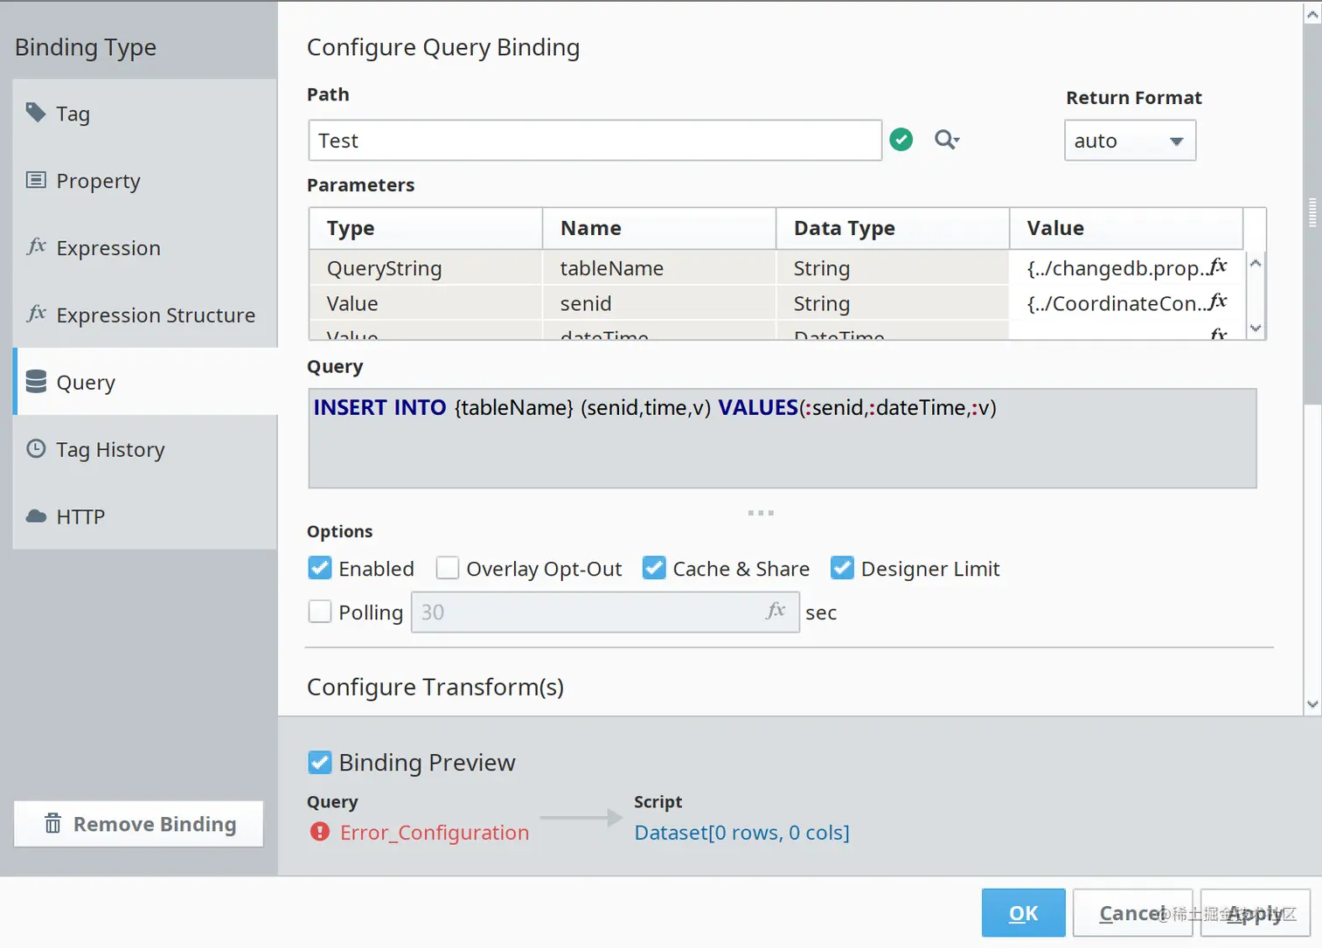This screenshot has width=1322, height=948.
Task: Click the Tag History clock icon
Action: point(36,449)
